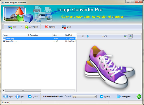Show next image with blue arrow
The height and width of the screenshot is (105, 144).
(x=88, y=36)
